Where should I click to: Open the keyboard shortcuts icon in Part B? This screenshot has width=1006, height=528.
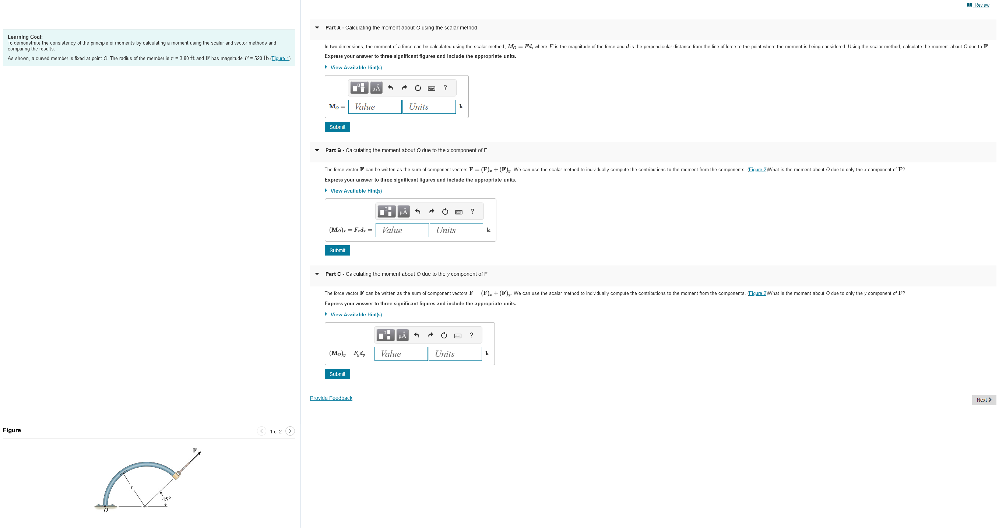coord(459,211)
